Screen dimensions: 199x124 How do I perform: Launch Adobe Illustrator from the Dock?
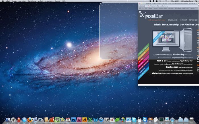pos(84,119)
